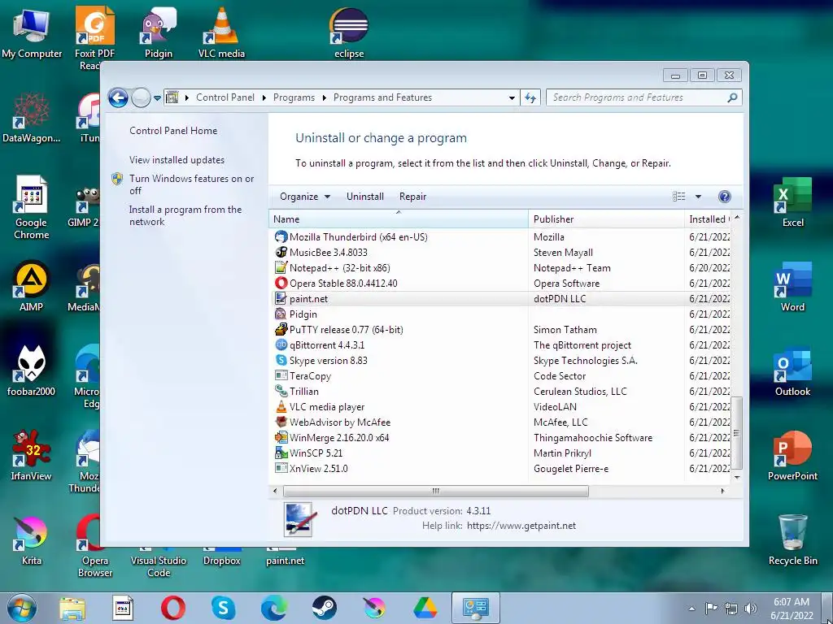This screenshot has width=833, height=624.
Task: Click the search magnifier icon
Action: [732, 97]
